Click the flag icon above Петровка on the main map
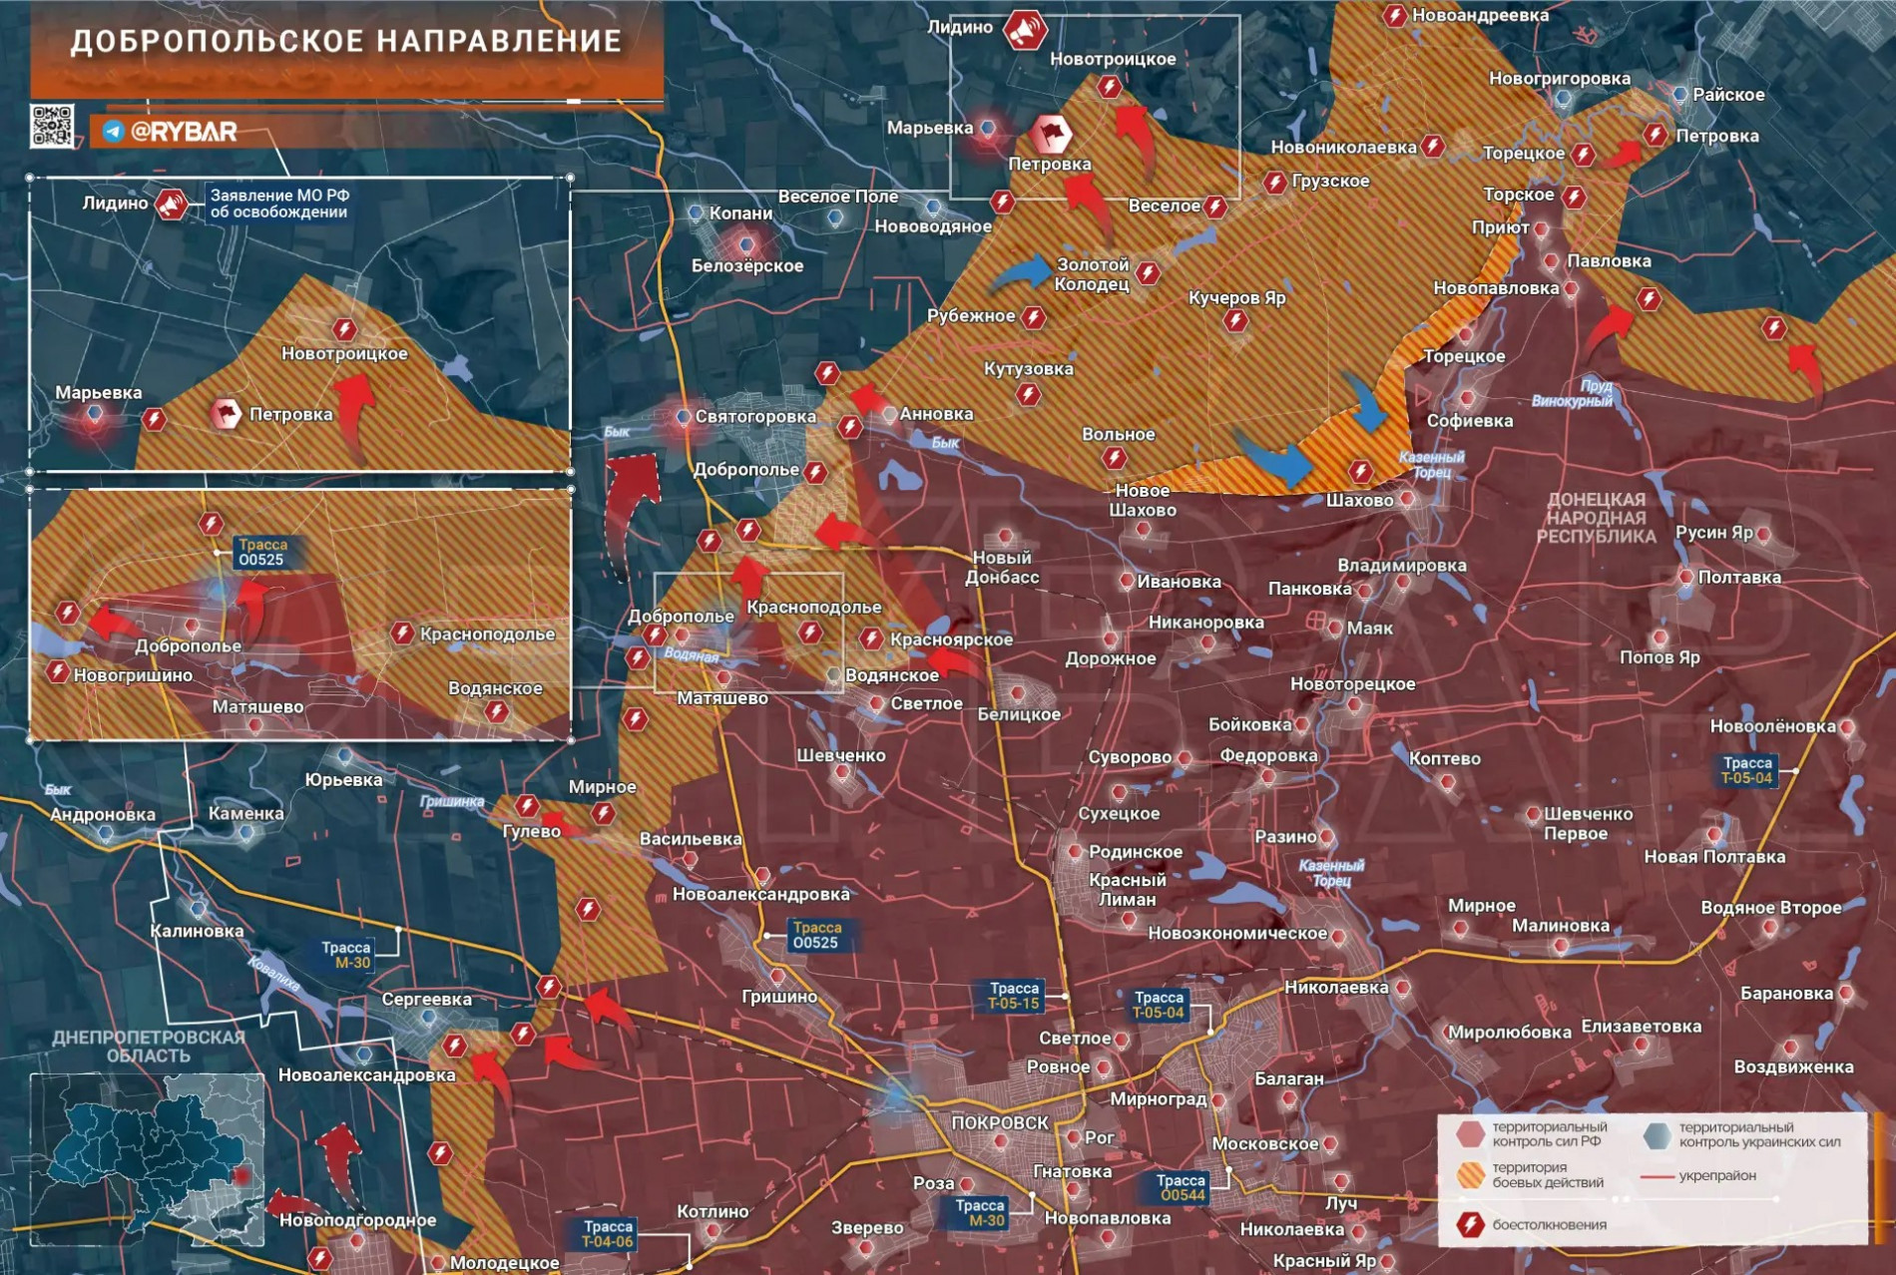 [x=1050, y=133]
